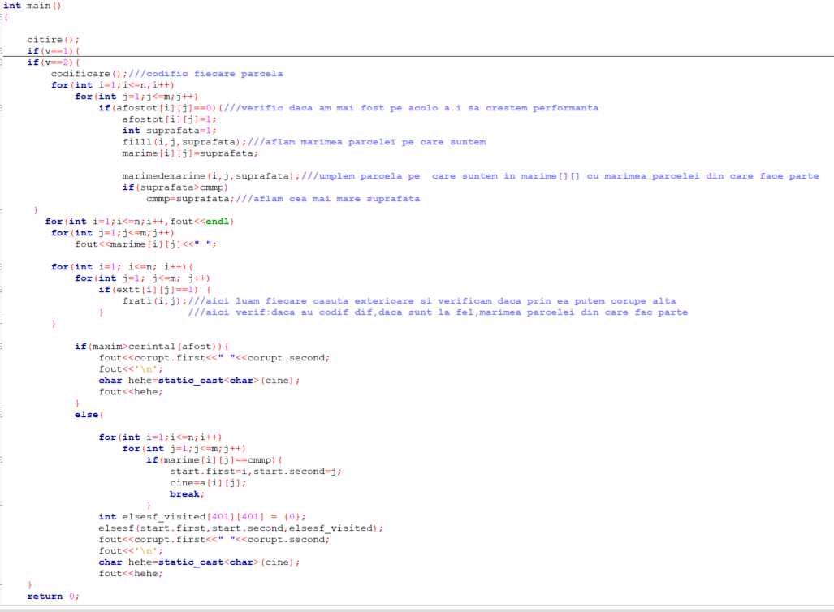Click the 'else{' keyword line
The height and width of the screenshot is (612, 834).
click(89, 415)
